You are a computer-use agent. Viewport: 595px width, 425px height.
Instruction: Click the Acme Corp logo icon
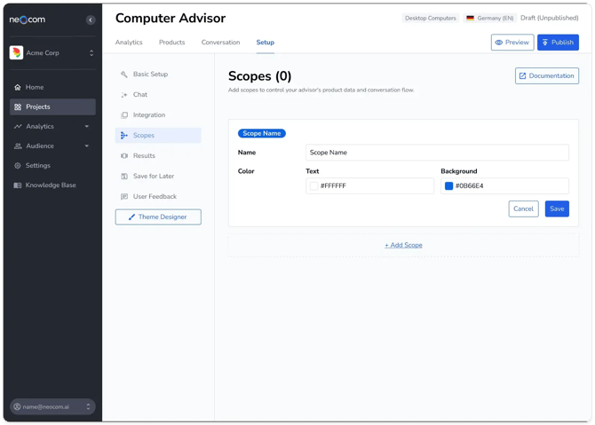point(16,53)
